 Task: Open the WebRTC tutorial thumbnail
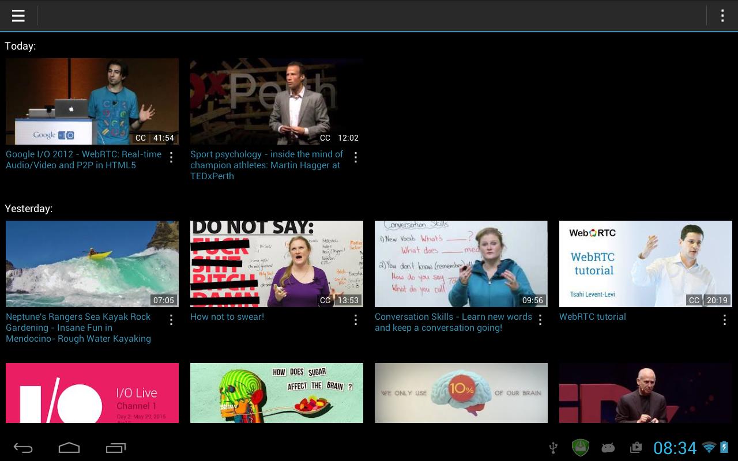tap(646, 263)
